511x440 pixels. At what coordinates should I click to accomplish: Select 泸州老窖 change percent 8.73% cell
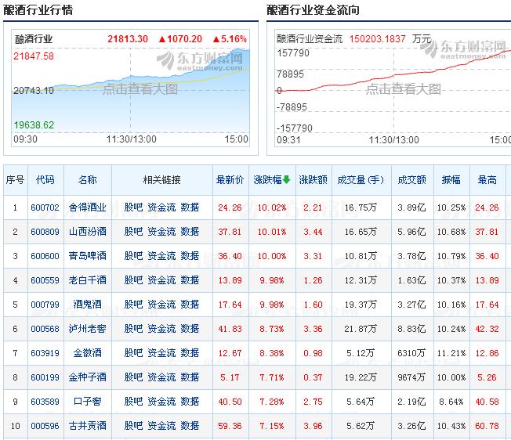272,329
